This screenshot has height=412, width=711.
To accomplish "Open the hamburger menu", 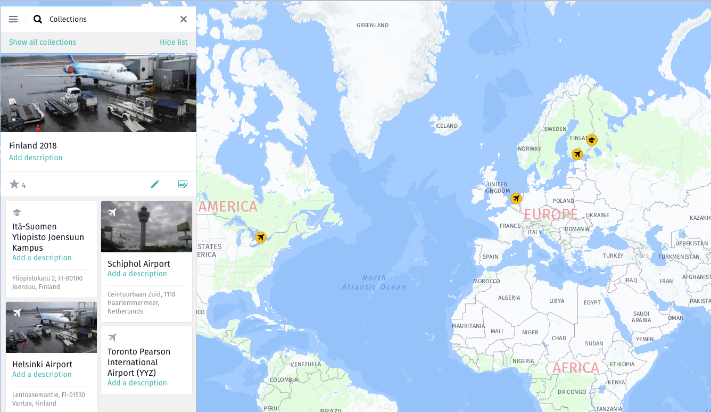I will [13, 19].
